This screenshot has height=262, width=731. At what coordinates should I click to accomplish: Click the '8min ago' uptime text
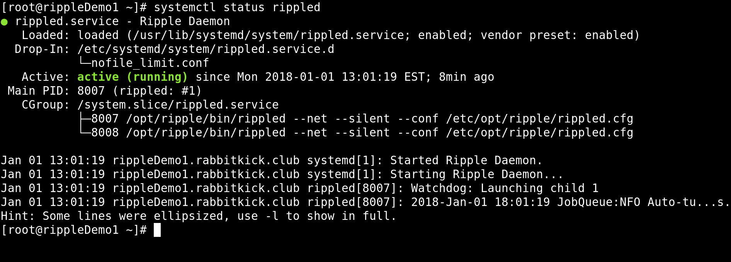point(466,77)
